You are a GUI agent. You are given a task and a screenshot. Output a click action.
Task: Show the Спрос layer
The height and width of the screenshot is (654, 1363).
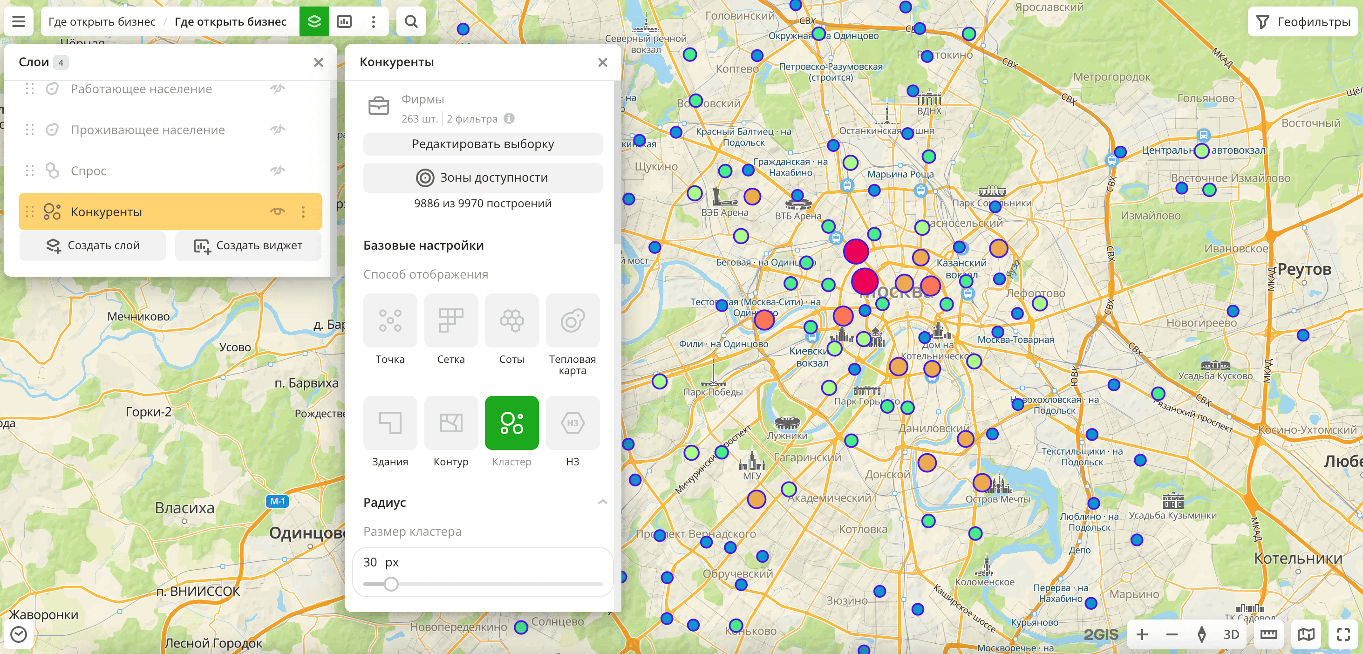278,170
